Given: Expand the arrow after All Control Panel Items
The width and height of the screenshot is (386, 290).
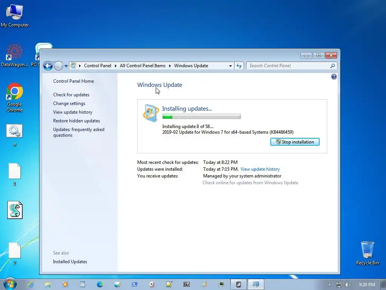Looking at the screenshot, I should (x=170, y=66).
